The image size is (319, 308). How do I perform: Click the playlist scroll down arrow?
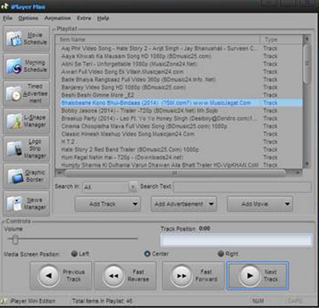pyautogui.click(x=307, y=164)
